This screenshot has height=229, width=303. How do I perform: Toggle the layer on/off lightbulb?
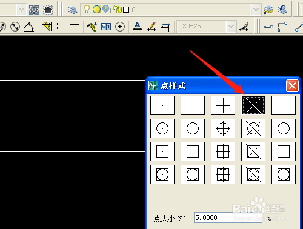click(x=87, y=9)
